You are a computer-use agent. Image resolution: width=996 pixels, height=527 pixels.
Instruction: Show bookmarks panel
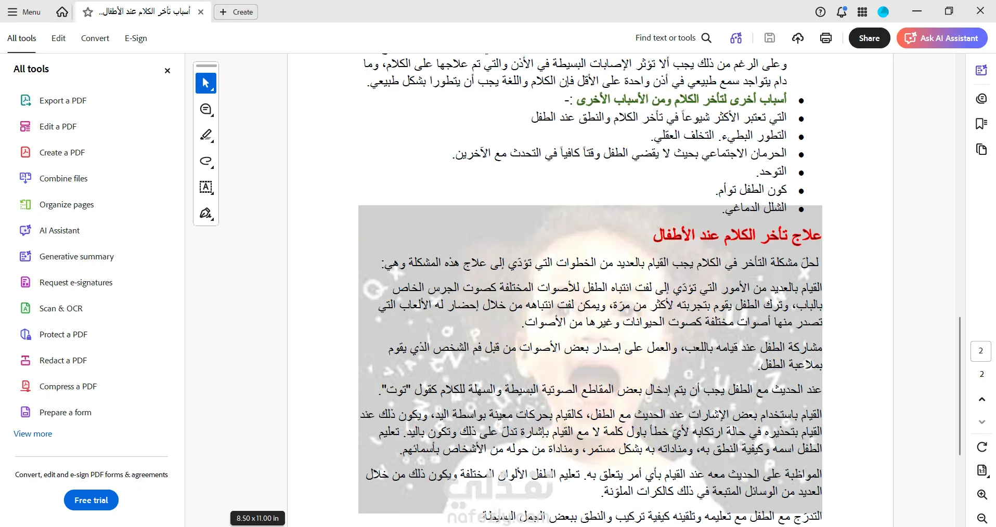click(981, 124)
